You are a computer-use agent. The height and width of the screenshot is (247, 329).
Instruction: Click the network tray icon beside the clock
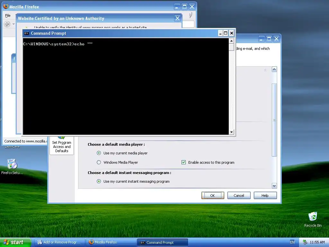[305, 242]
